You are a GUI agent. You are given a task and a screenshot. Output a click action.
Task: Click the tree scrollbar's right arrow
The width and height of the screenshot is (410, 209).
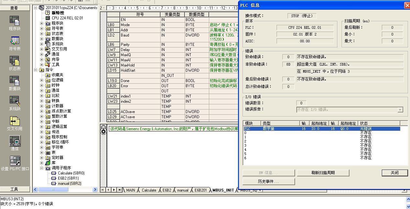[x=95, y=190]
